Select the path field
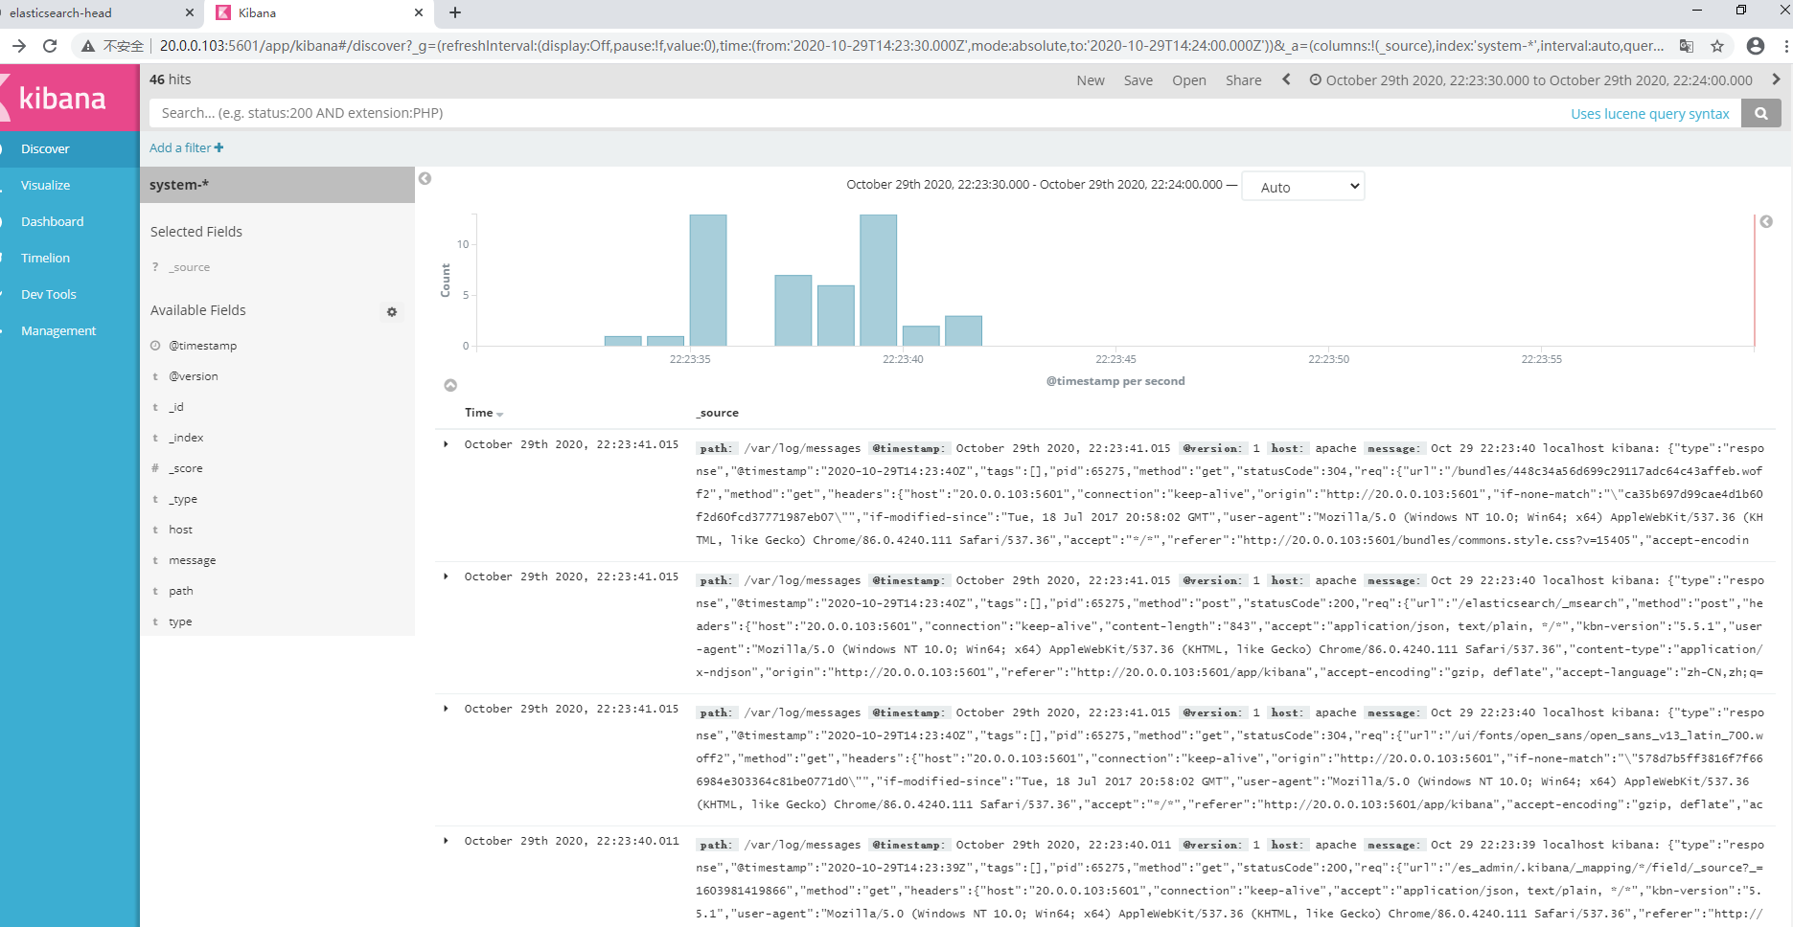1793x927 pixels. click(x=180, y=591)
